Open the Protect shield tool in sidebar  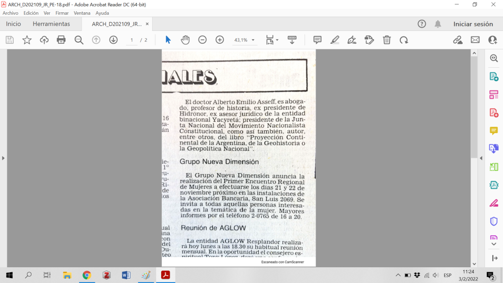click(494, 221)
